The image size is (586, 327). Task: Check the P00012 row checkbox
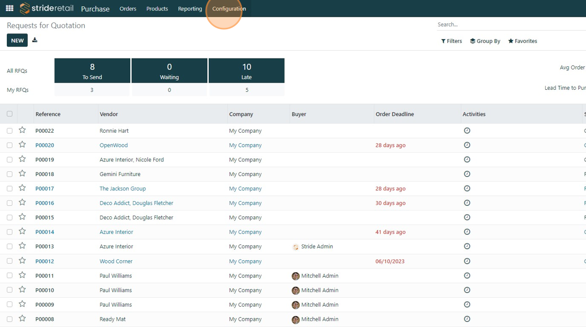(10, 261)
